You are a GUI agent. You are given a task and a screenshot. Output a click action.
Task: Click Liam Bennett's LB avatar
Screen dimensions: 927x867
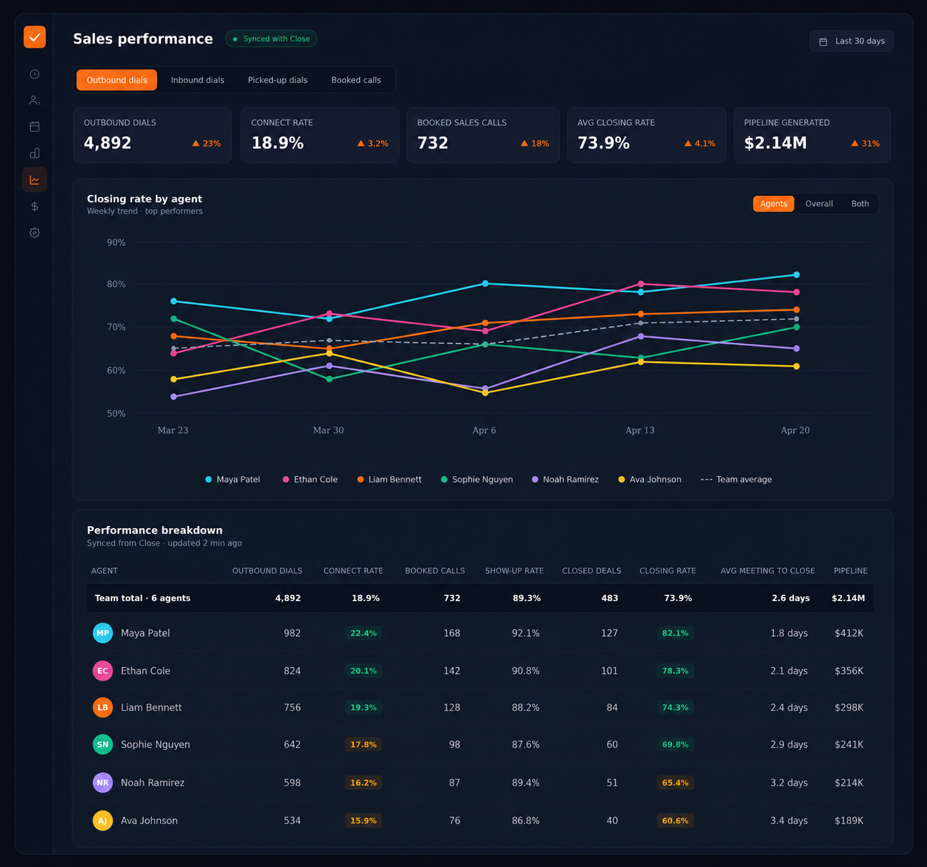click(103, 708)
